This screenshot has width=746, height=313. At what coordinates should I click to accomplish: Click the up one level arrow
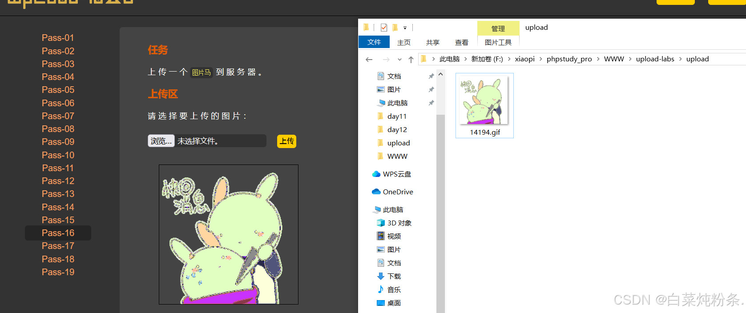[411, 59]
